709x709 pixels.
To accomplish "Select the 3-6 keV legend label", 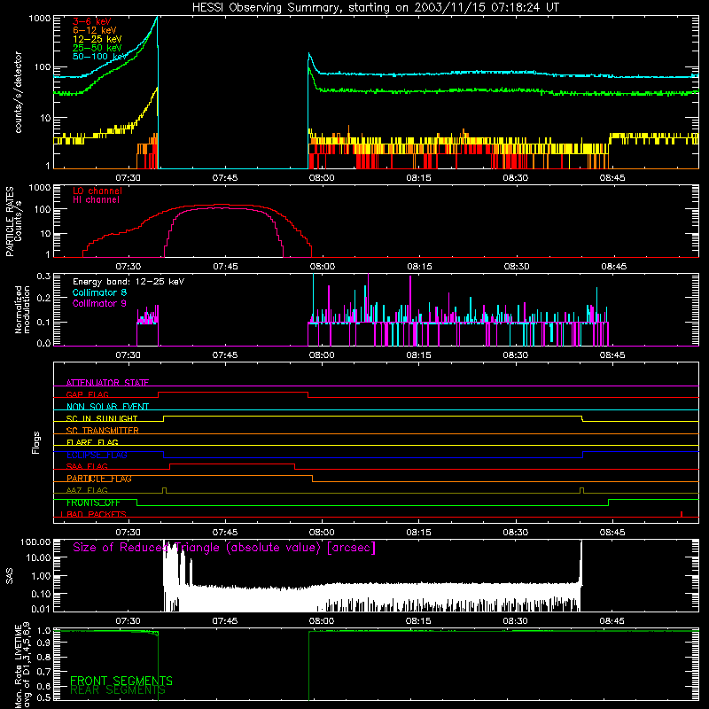I will (92, 21).
